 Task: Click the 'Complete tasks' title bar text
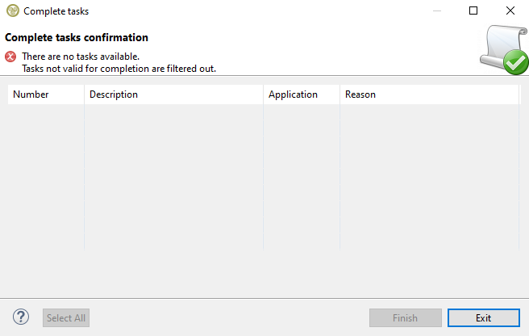[x=56, y=11]
